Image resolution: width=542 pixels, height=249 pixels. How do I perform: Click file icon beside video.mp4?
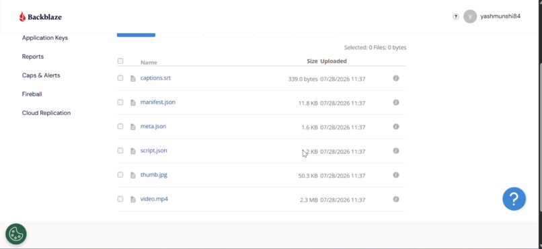(132, 200)
